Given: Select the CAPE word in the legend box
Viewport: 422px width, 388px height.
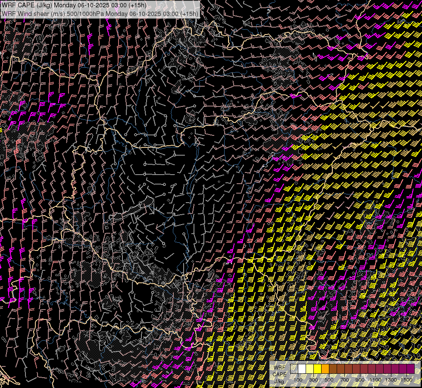Looking at the screenshot, I should point(279,374).
